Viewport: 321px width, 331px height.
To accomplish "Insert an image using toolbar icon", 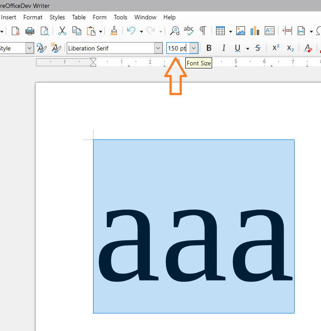I will coord(240,31).
